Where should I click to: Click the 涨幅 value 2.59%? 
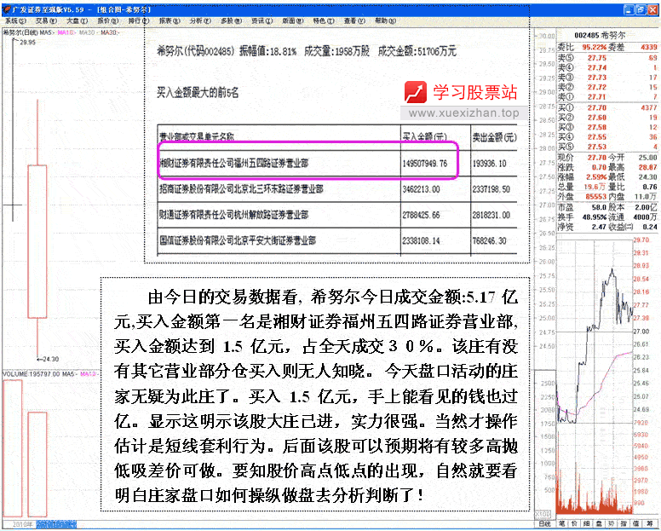pos(596,177)
